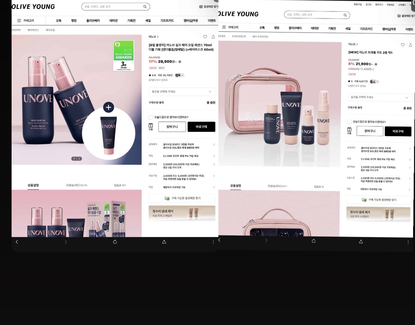The width and height of the screenshot is (415, 325).
Task: Expand 결제혜택 row in right window
Action: point(379,150)
